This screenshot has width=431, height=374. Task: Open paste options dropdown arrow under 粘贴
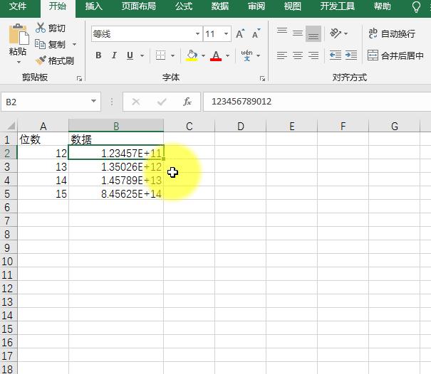19,63
